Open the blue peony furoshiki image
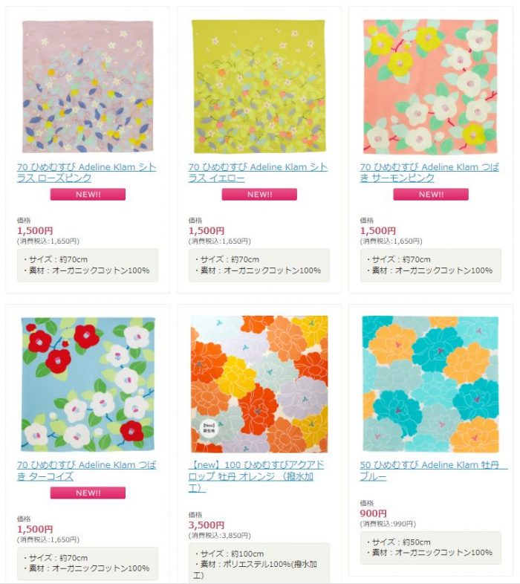This screenshot has width=520, height=584. coord(430,384)
